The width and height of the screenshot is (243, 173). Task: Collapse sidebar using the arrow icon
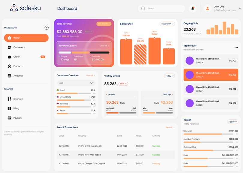(x=46, y=28)
